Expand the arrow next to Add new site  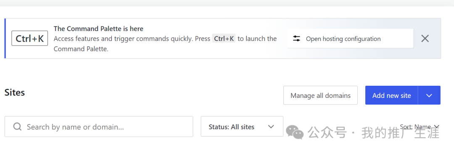click(x=429, y=95)
